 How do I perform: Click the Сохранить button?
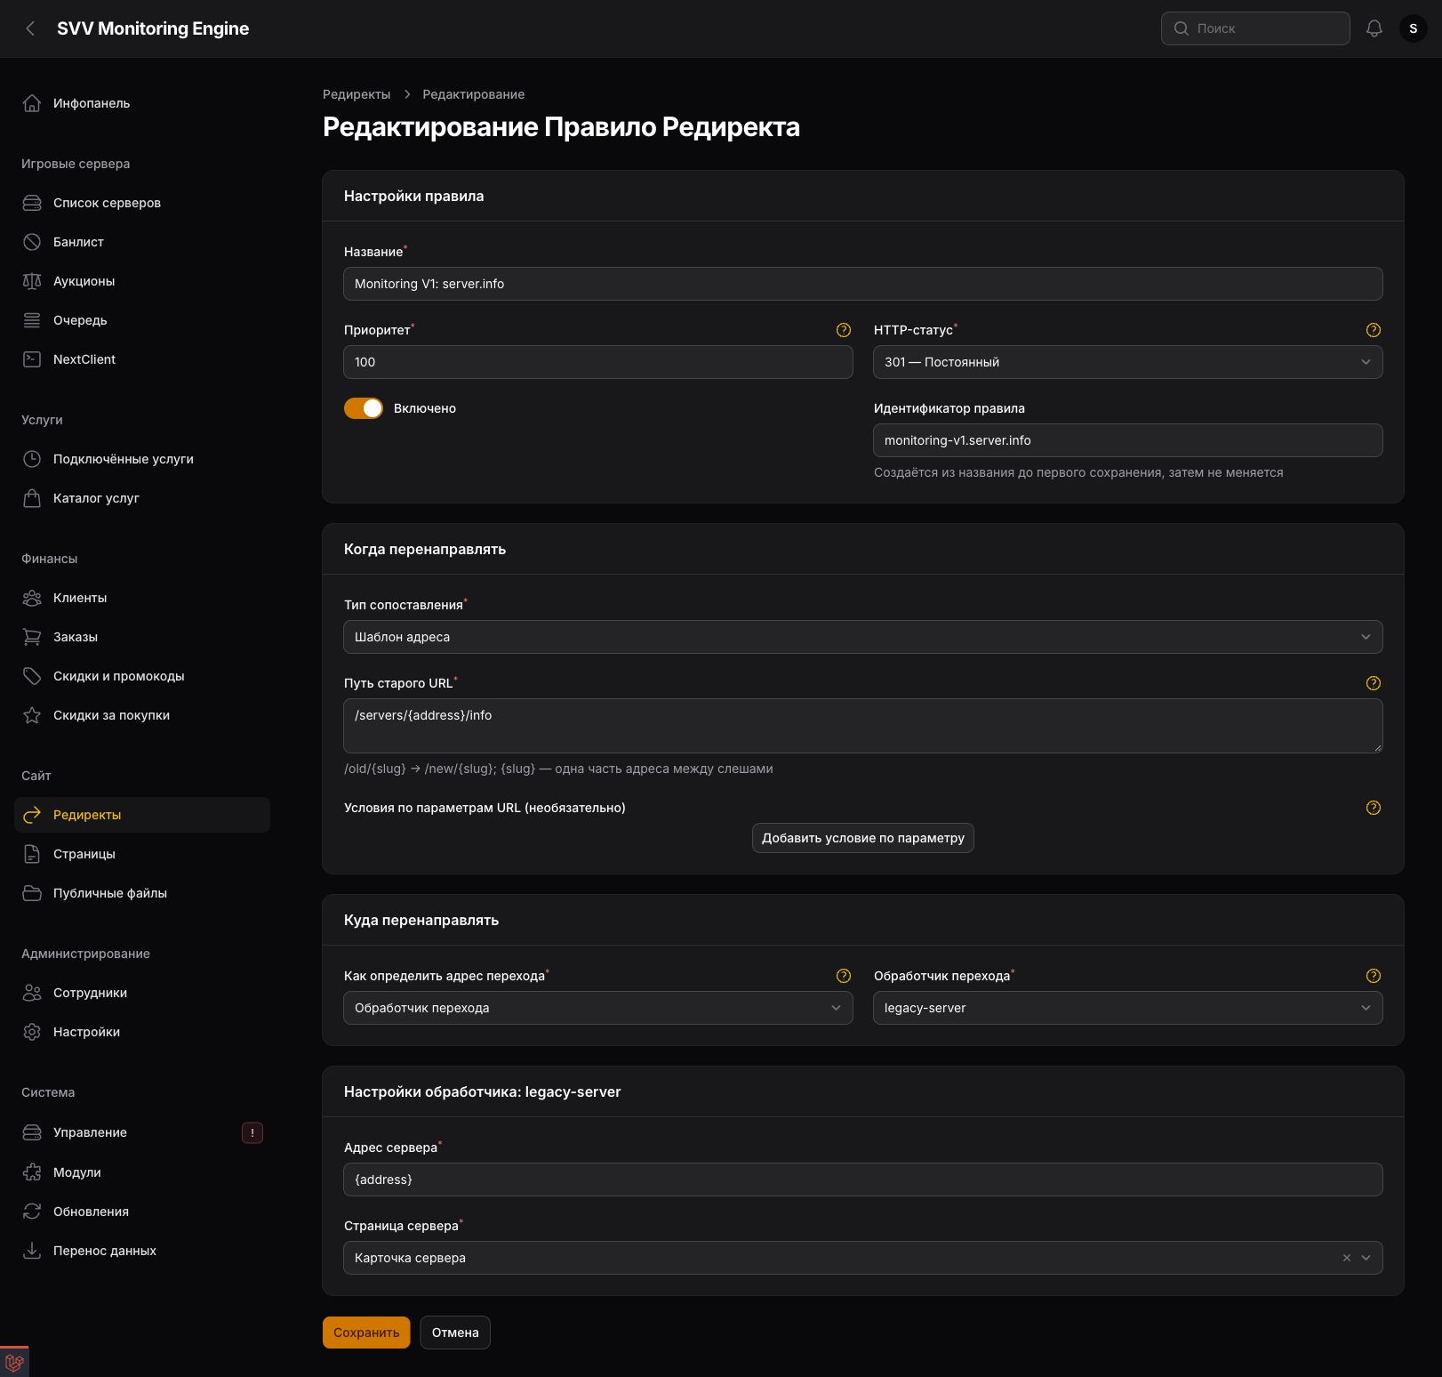point(366,1333)
